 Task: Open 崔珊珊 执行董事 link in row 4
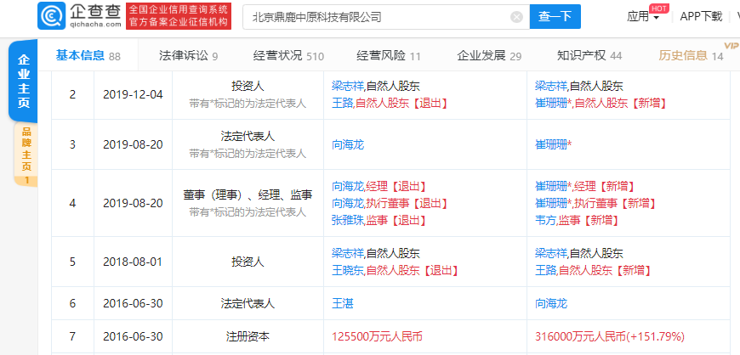pos(553,203)
